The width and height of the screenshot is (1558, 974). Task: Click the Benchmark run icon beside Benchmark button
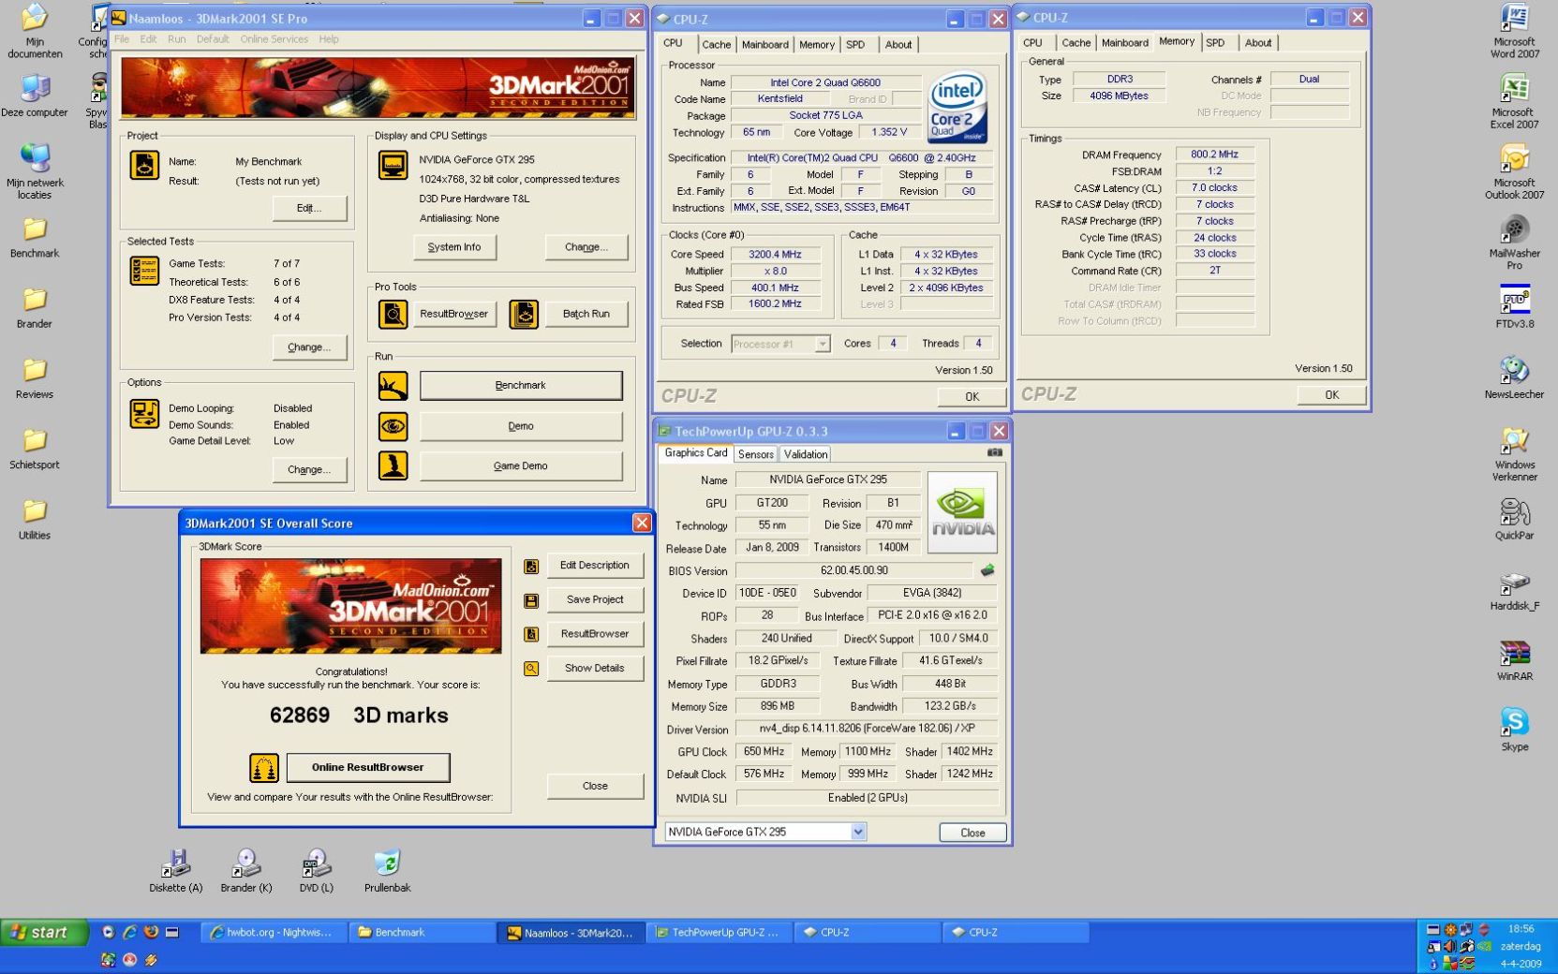coord(393,385)
